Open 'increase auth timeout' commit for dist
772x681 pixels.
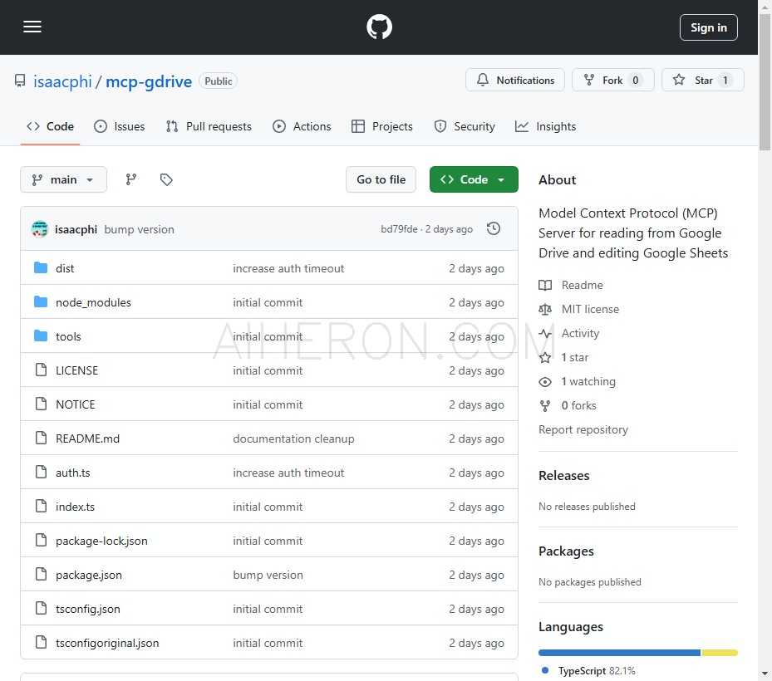coord(288,268)
